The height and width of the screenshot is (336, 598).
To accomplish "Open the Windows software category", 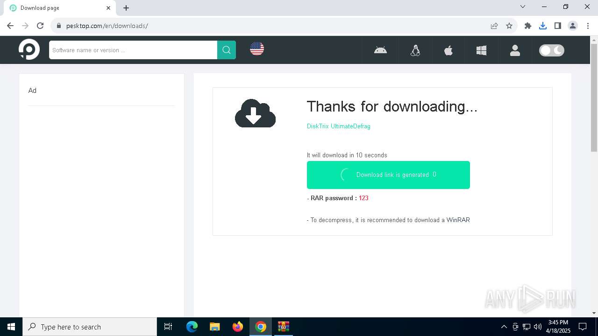I will coord(482,50).
